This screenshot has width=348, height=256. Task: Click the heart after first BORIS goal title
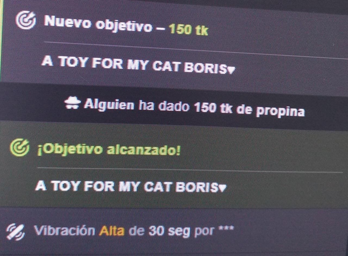(231, 70)
